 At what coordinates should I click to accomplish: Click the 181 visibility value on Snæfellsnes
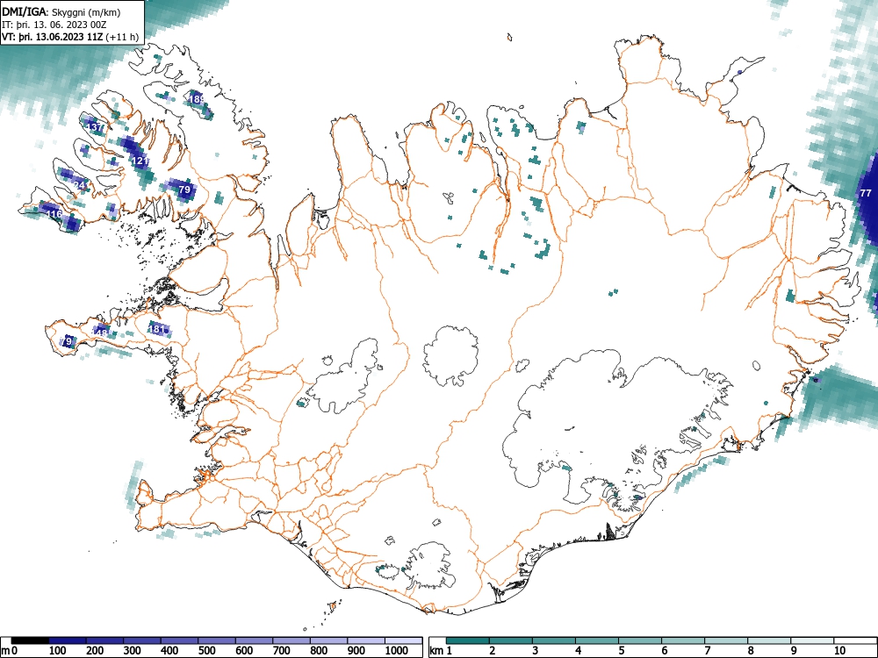click(157, 329)
